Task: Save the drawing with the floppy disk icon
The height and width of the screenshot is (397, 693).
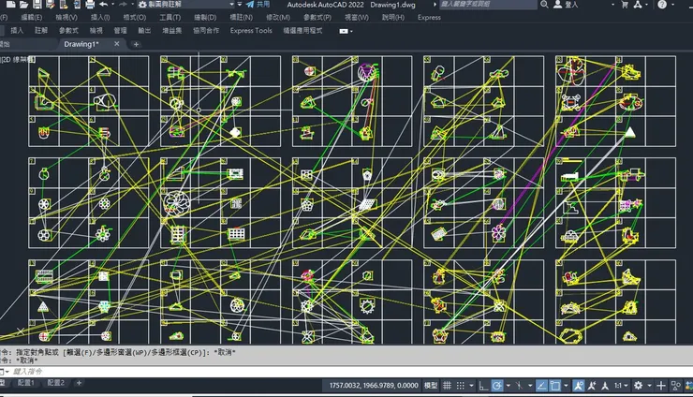Action: point(37,5)
